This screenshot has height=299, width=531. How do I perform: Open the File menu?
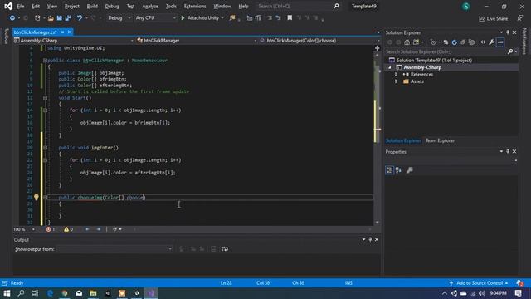[20, 6]
